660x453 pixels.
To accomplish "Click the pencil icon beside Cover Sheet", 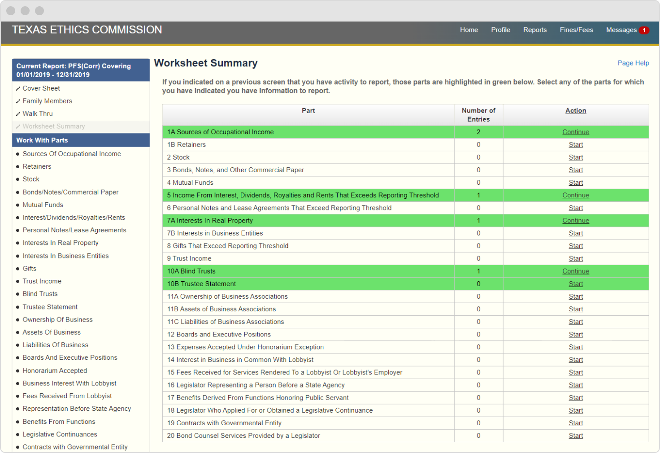I will [18, 88].
